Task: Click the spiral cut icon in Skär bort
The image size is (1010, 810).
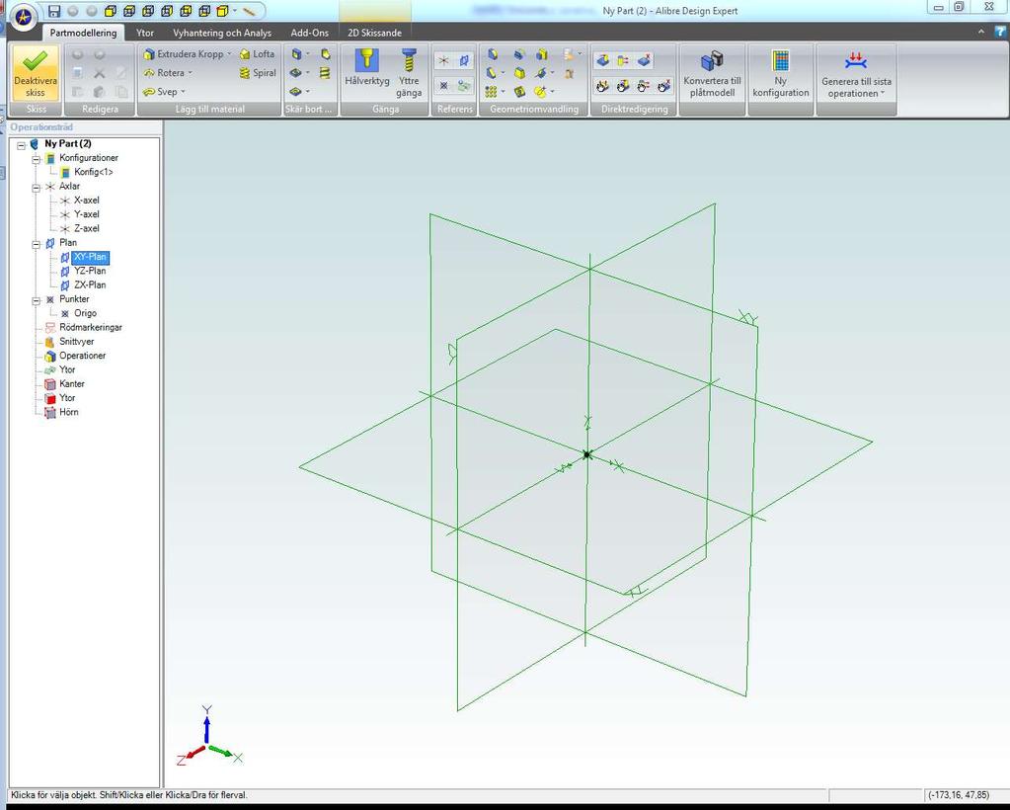Action: [x=325, y=73]
